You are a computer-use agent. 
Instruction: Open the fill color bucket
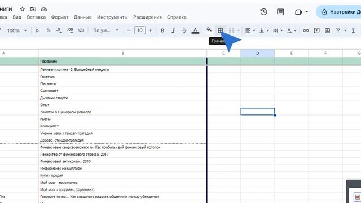[x=209, y=29]
